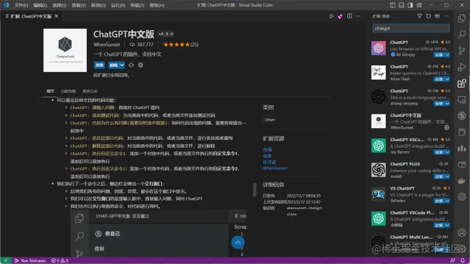470x264 pixels.
Task: Click the pink icon in editor toolbar
Action: point(340,16)
